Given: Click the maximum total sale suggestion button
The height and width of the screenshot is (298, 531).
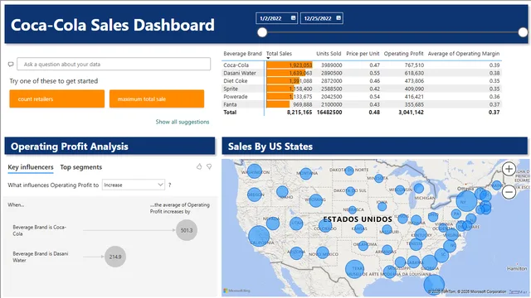Looking at the screenshot, I should click(x=157, y=99).
